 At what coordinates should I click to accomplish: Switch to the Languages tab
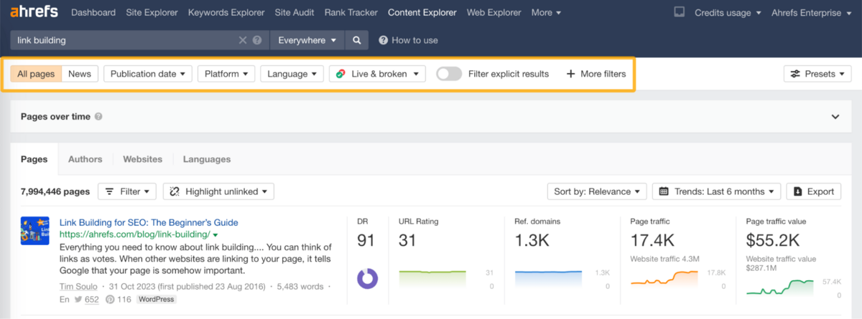click(x=207, y=159)
